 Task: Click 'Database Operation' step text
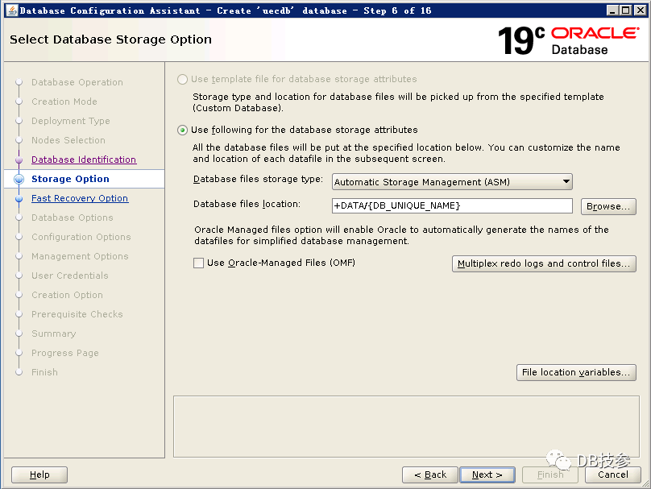point(77,82)
